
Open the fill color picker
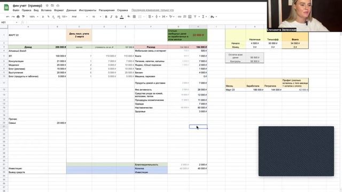pos(129,17)
